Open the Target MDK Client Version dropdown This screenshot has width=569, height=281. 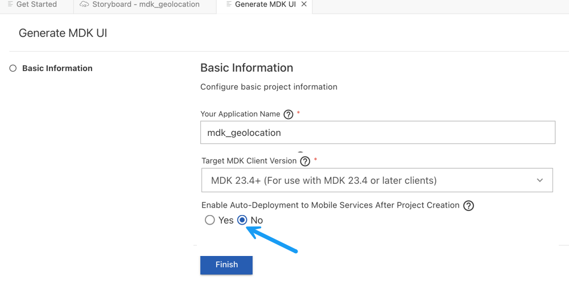click(377, 180)
